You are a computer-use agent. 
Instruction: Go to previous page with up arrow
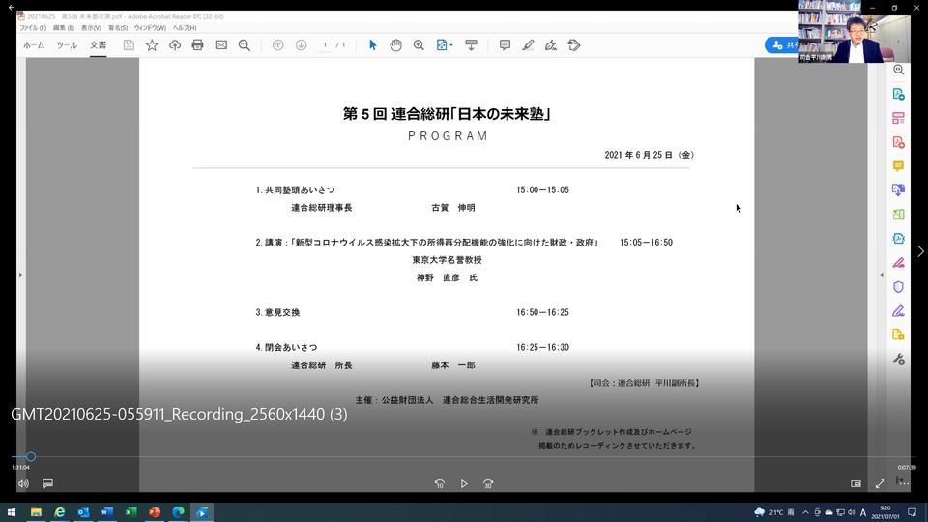click(x=277, y=45)
